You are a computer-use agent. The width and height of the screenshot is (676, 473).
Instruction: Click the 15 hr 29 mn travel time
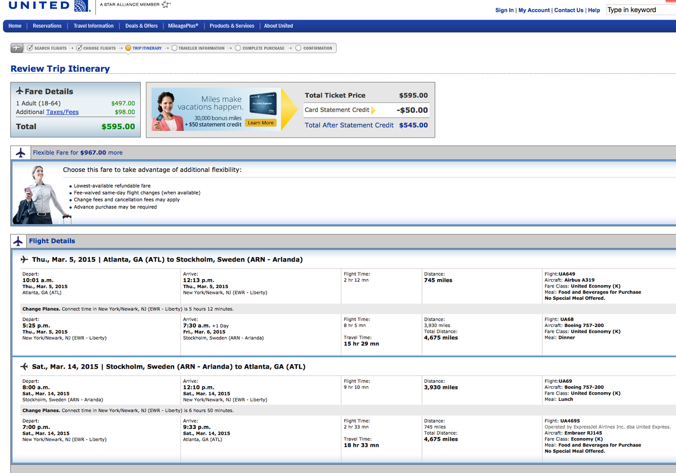[361, 344]
